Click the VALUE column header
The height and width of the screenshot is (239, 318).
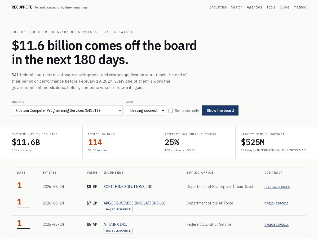coord(92,173)
